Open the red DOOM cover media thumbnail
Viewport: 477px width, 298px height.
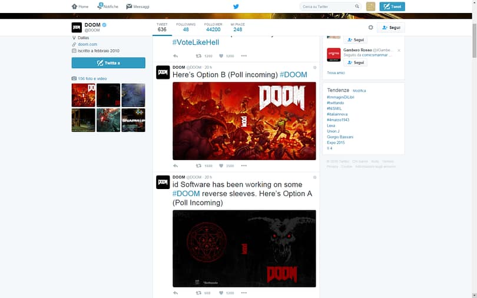pos(84,95)
